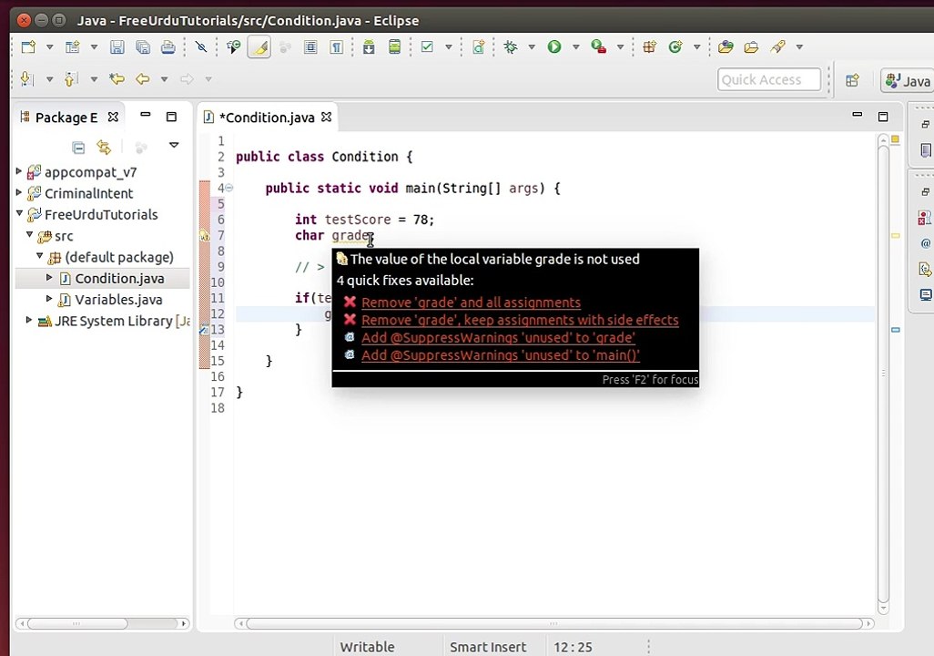
Task: Click the Android lint check checkbox icon
Action: [427, 46]
